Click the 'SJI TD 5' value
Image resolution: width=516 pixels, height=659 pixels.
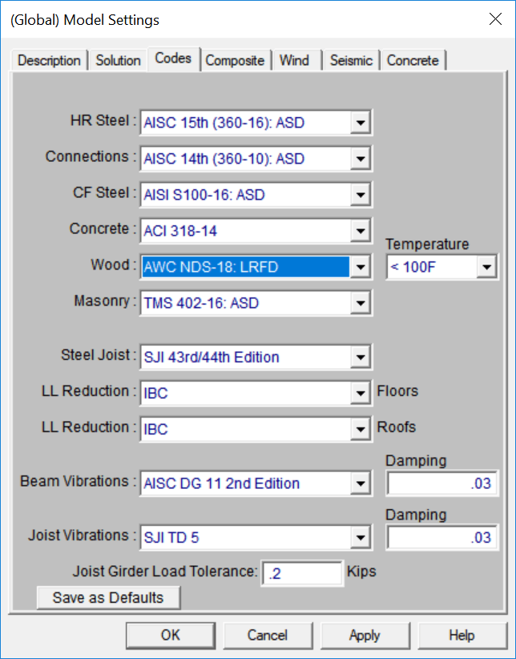171,537
